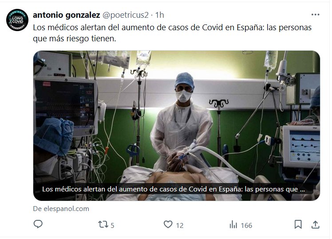Share the tweet via upload arrow icon
This screenshot has height=239, width=332.
(x=315, y=225)
